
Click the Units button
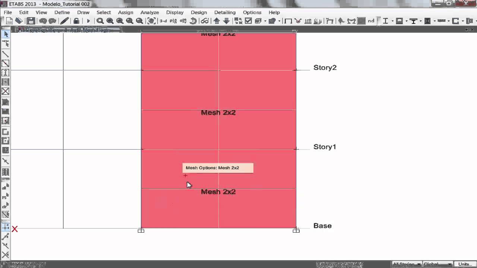click(465, 264)
